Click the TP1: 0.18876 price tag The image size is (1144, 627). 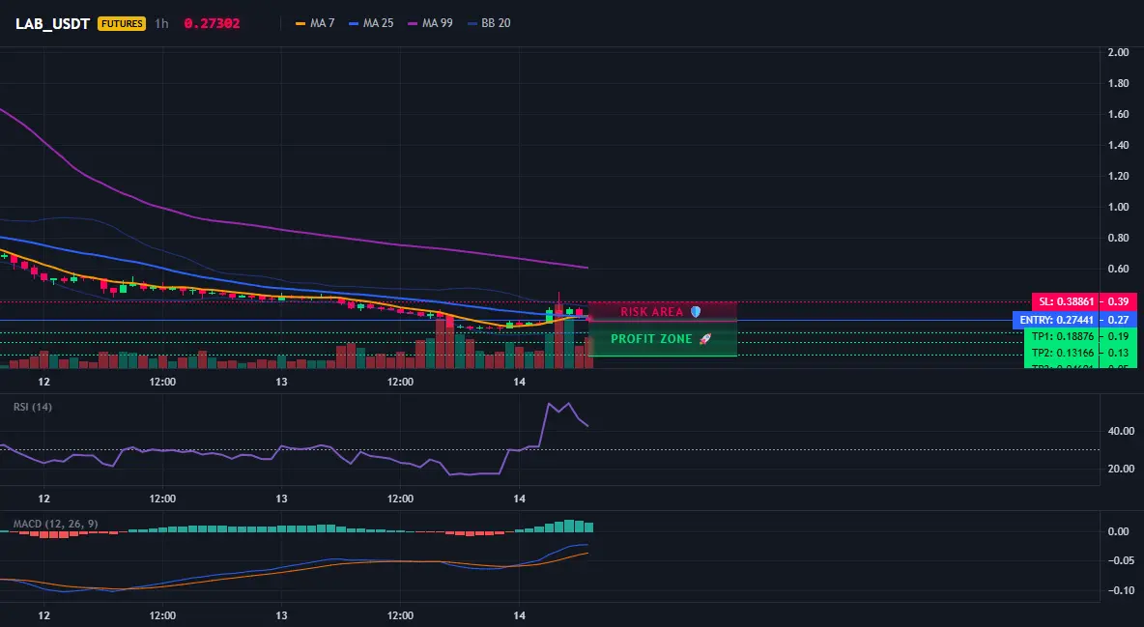[1080, 336]
